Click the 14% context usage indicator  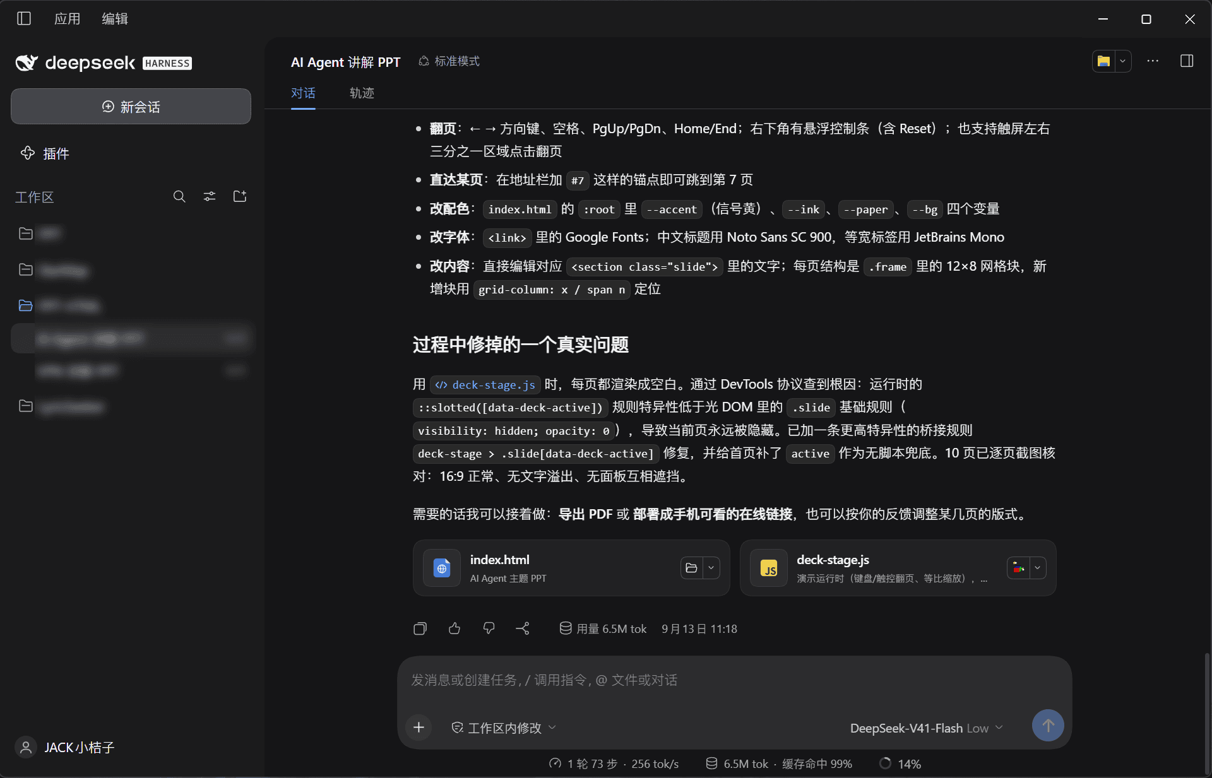901,763
